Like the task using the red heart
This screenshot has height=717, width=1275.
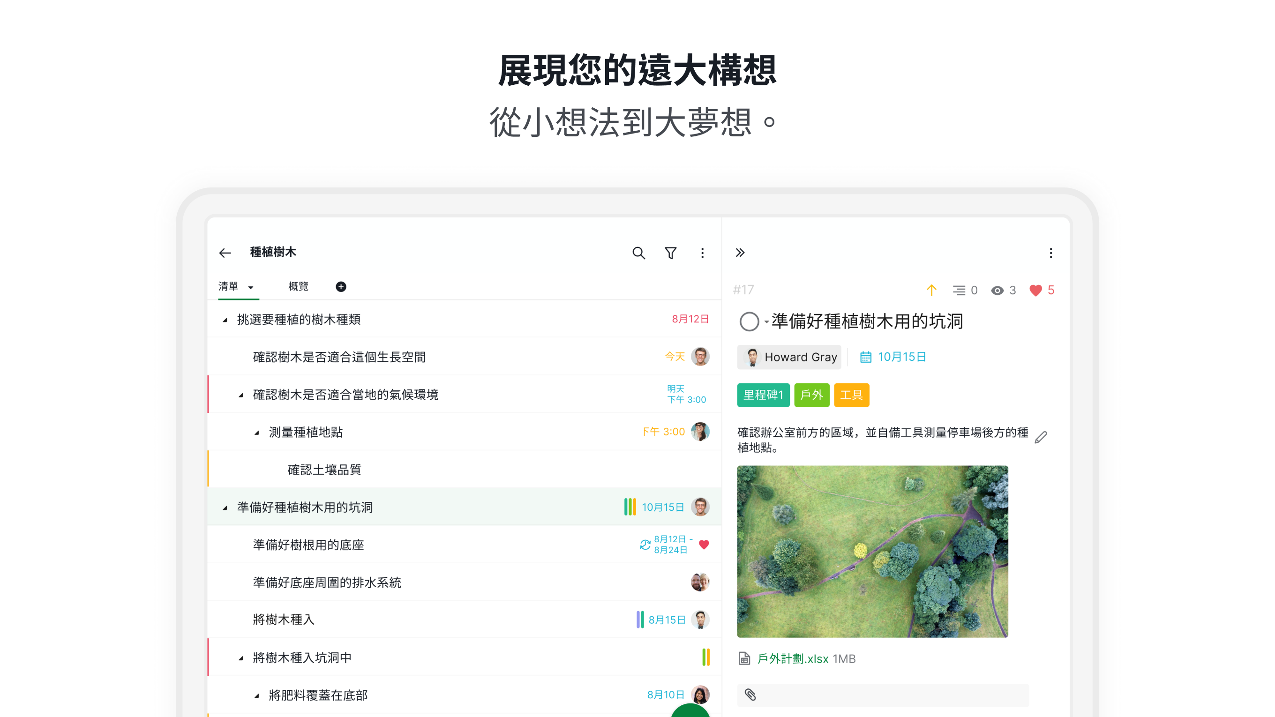coord(1035,290)
